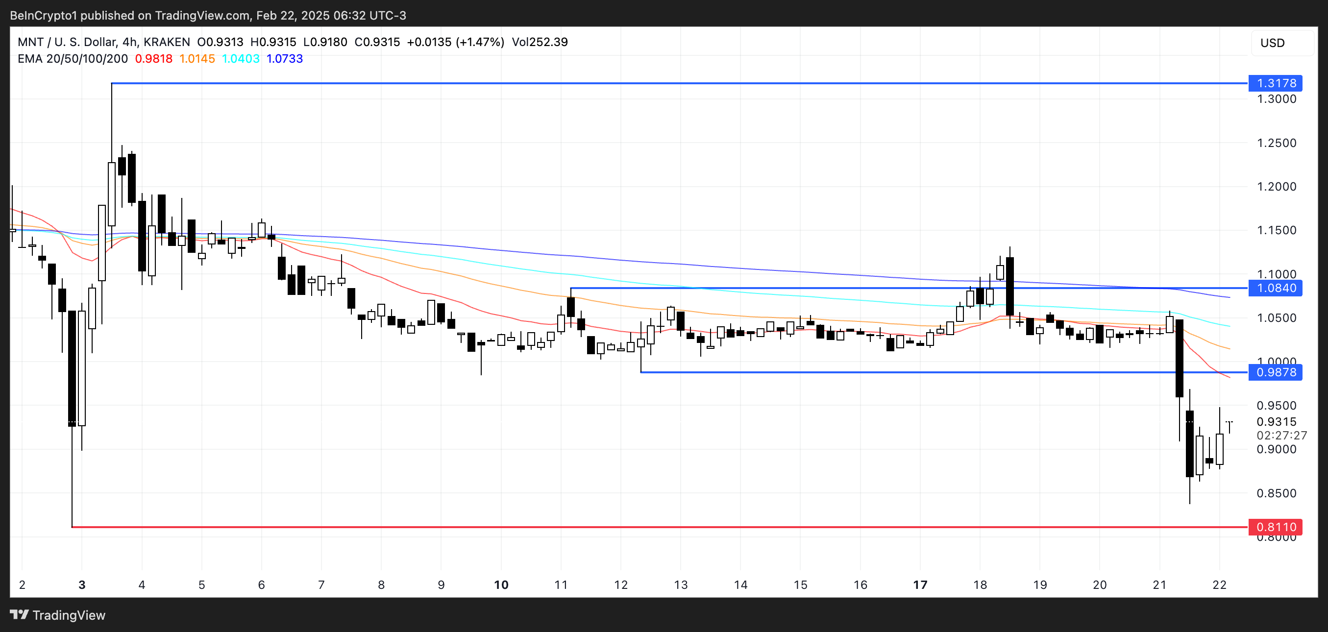
Task: Click the 1.3178 blue price label
Action: click(1276, 83)
